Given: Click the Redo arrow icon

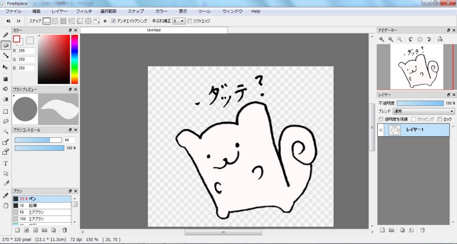Looking at the screenshot, I should point(18,21).
